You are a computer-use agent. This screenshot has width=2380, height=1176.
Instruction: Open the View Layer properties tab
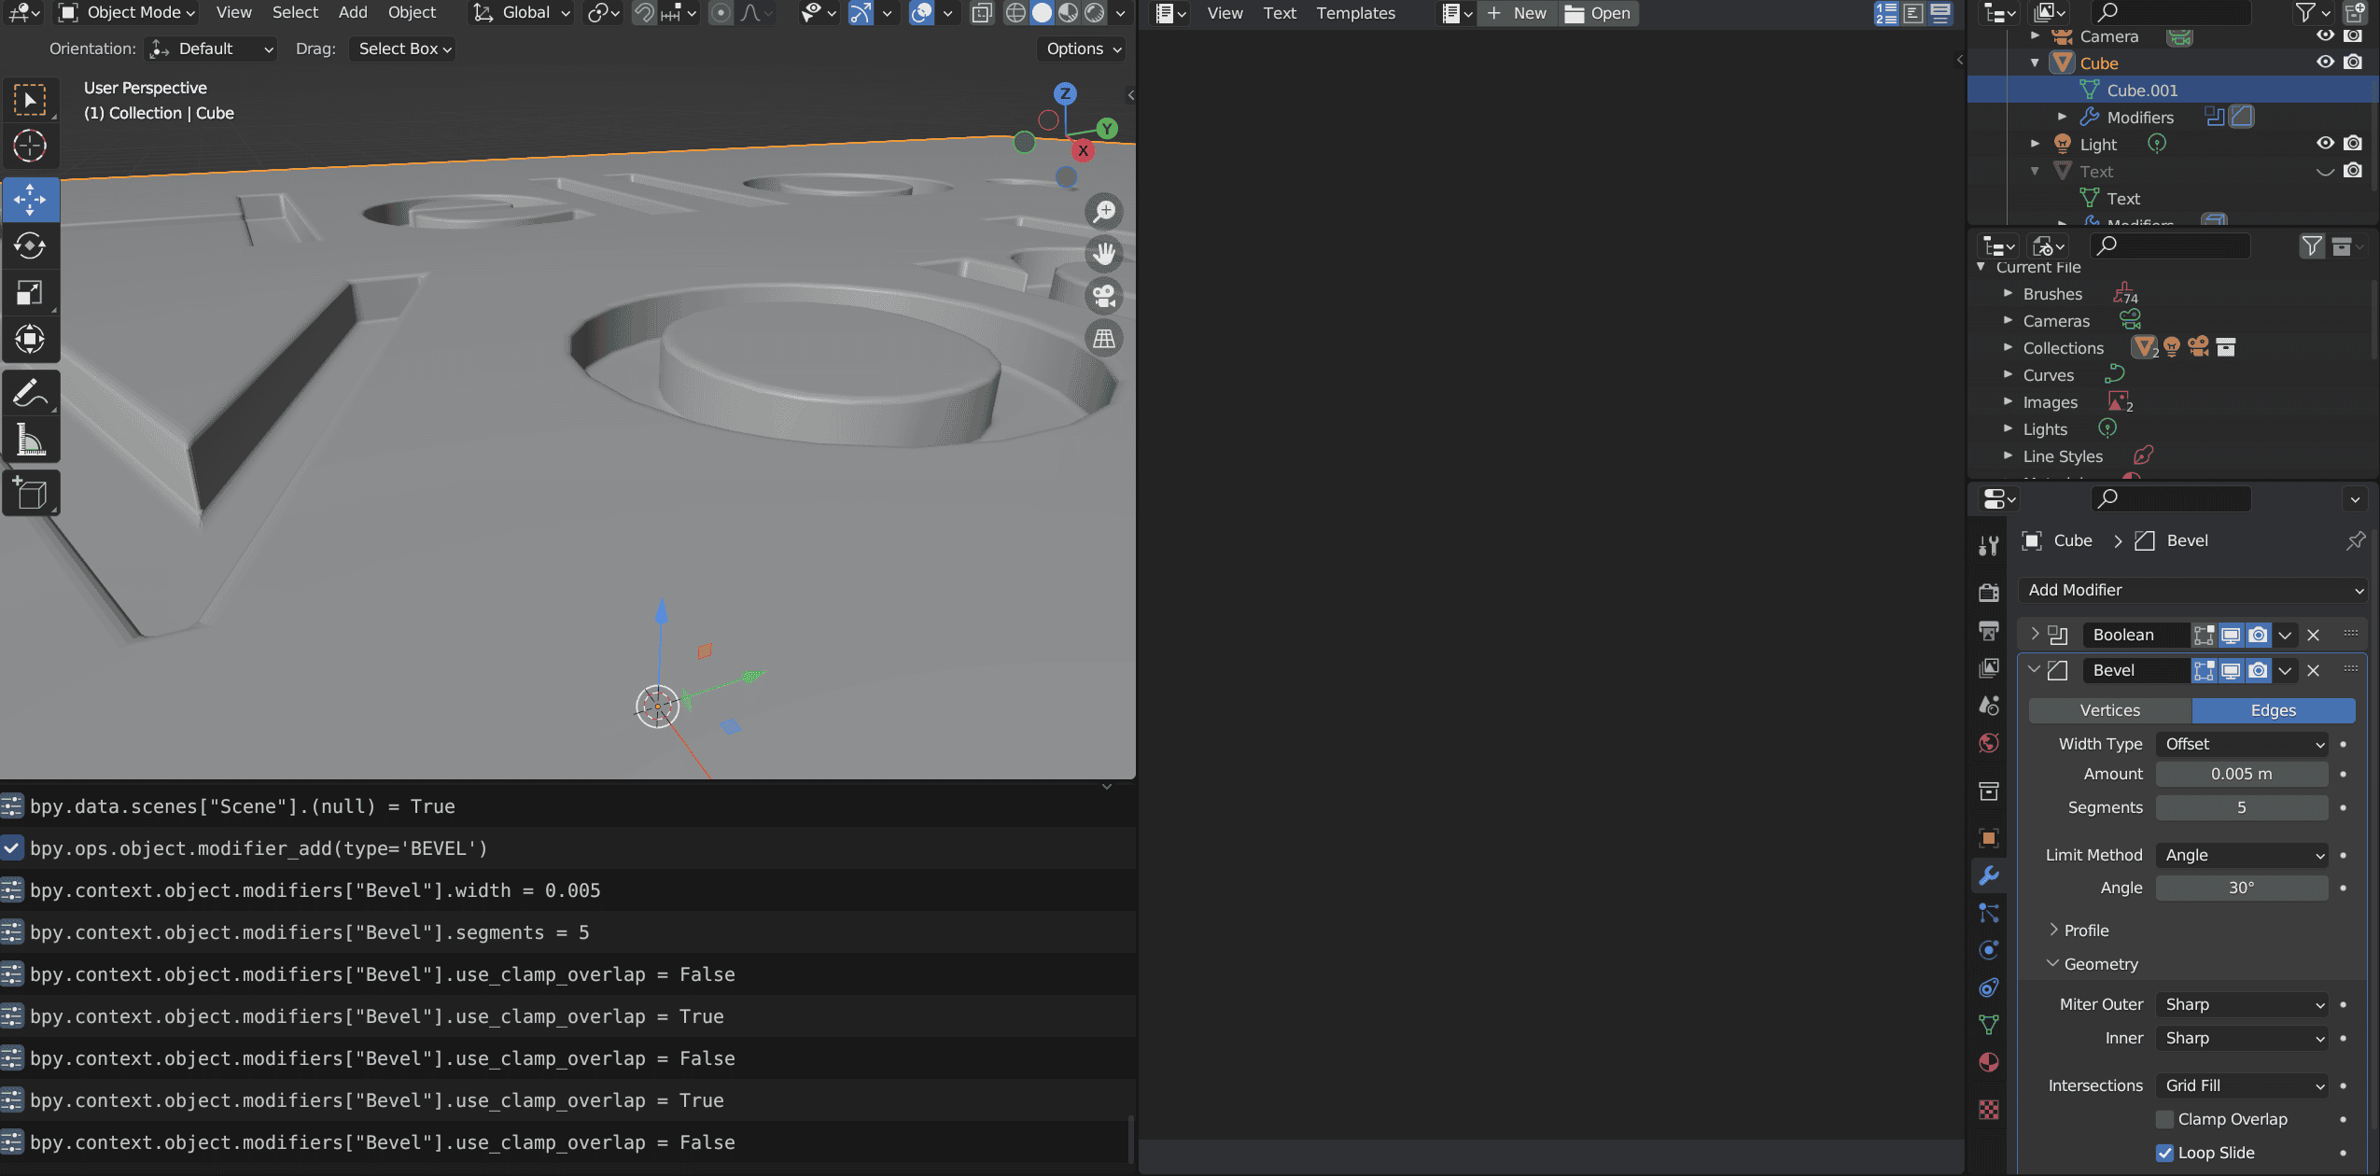(x=1989, y=668)
